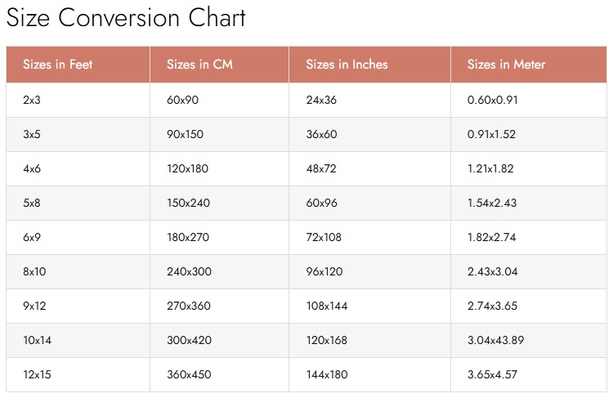This screenshot has width=613, height=398.
Task: Click the 144x180 inches cell
Action: pyautogui.click(x=369, y=374)
